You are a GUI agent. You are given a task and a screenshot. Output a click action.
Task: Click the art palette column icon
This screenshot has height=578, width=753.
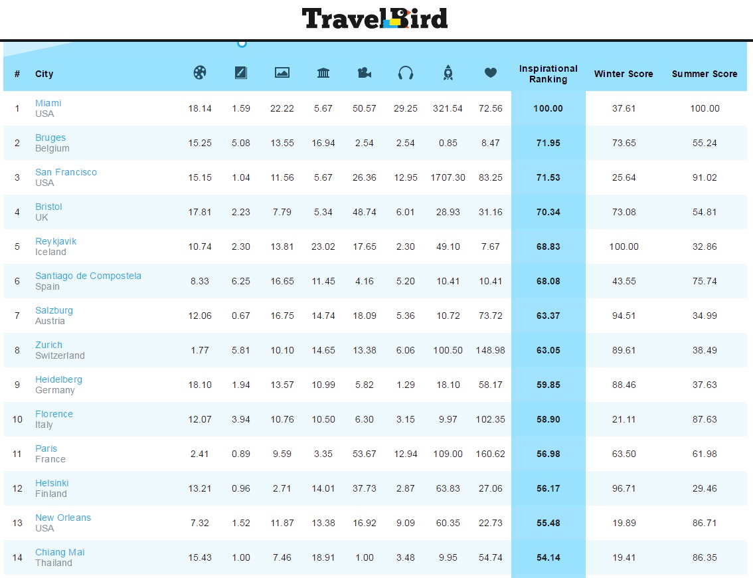200,72
